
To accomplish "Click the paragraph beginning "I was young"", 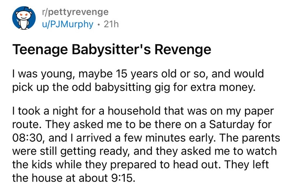I will pyautogui.click(x=138, y=81).
